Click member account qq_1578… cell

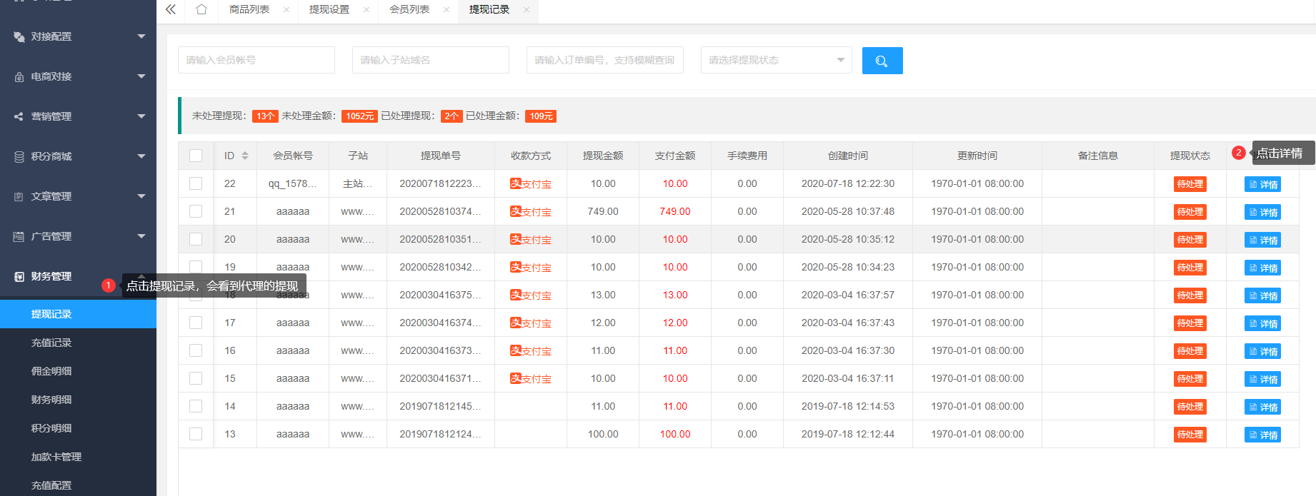click(293, 183)
